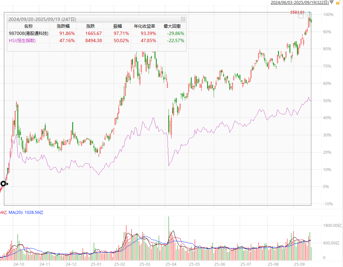Select the 987008(港股通科技) row
The width and height of the screenshot is (343, 267).
(29, 33)
